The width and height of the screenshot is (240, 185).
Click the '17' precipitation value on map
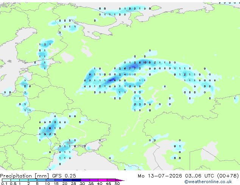[x=110, y=80]
